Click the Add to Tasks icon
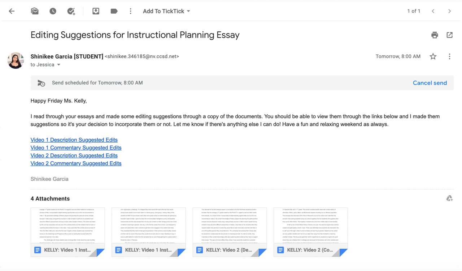Screen dimensions: 462x271 pos(71,11)
